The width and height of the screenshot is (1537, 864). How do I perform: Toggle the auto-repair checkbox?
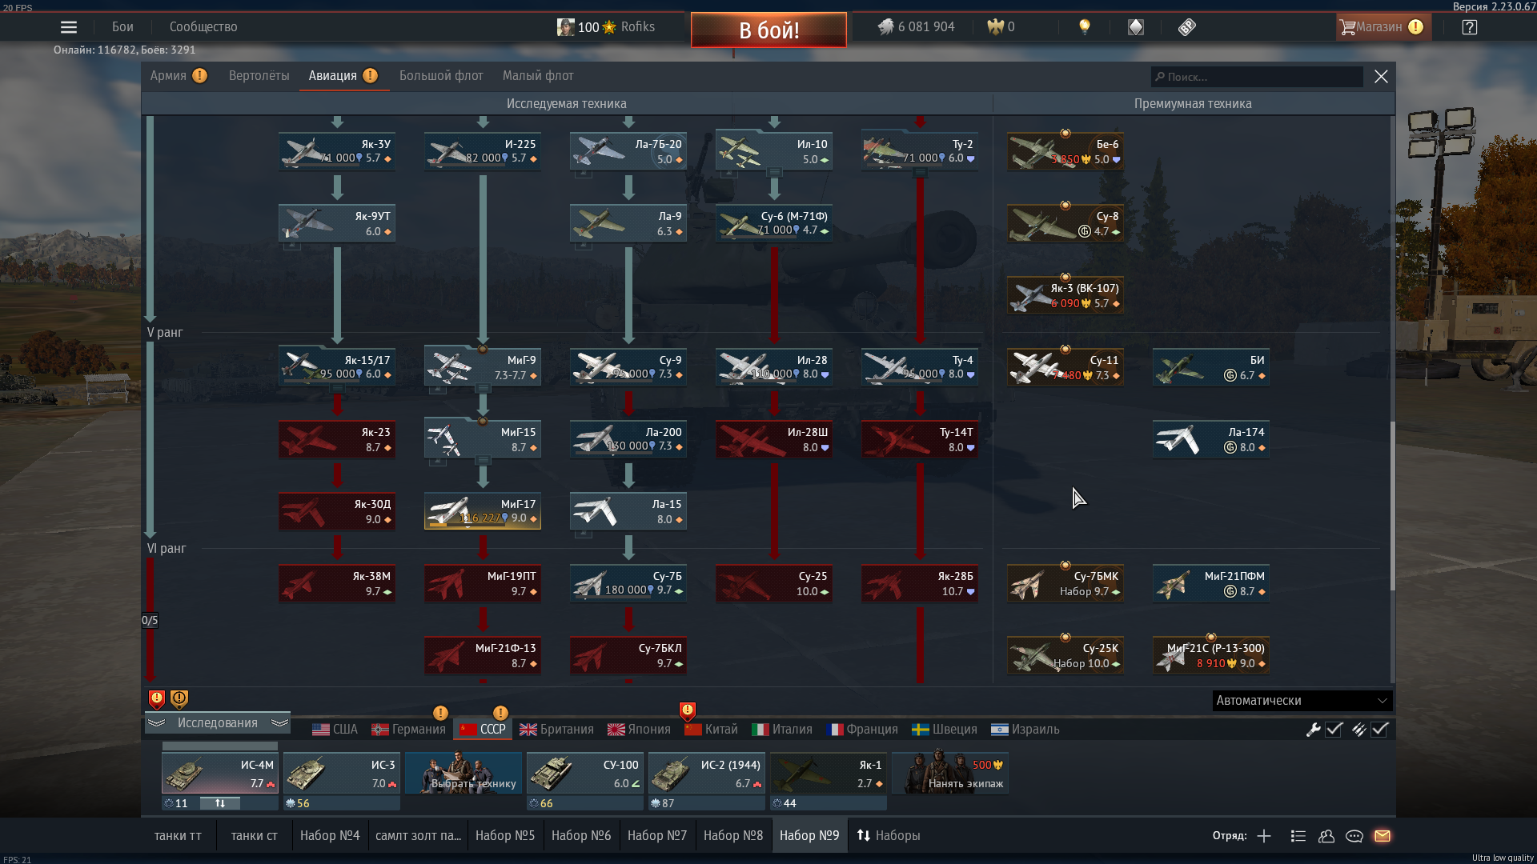[1334, 730]
